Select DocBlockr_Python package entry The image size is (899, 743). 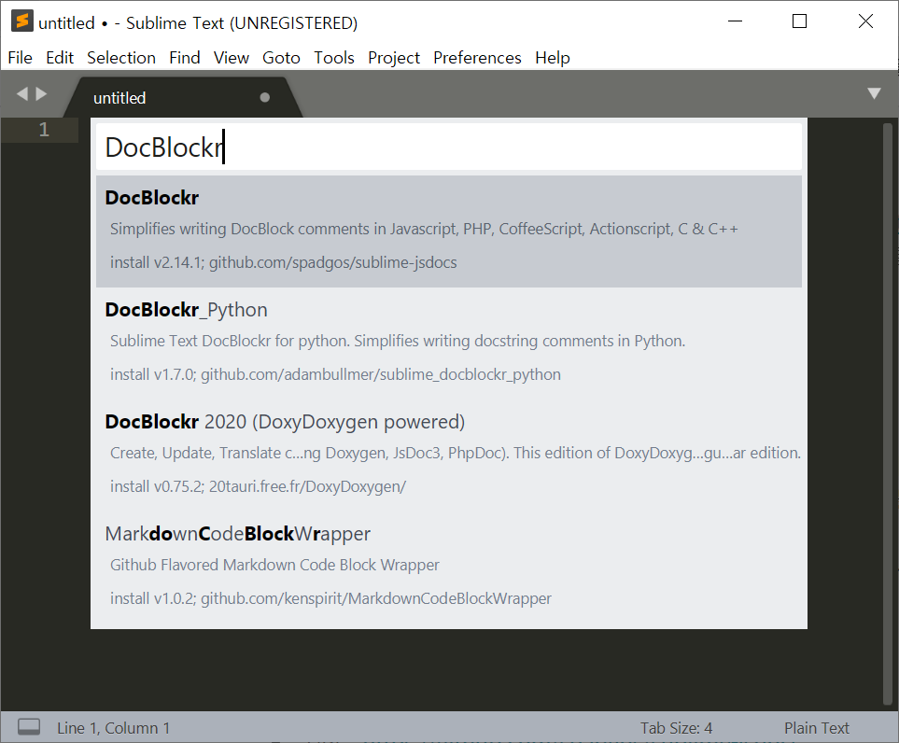[448, 343]
